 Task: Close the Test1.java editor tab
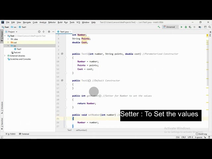tap(70, 32)
